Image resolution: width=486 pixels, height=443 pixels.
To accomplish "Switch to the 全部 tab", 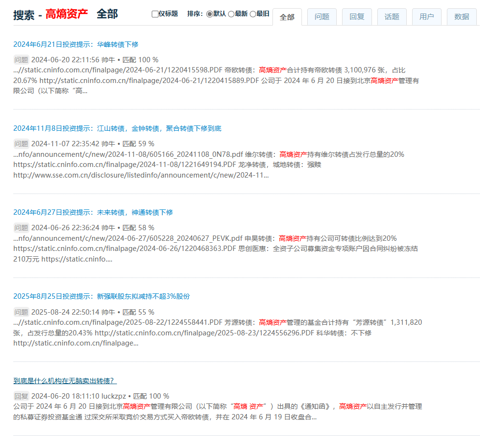I will (x=287, y=17).
